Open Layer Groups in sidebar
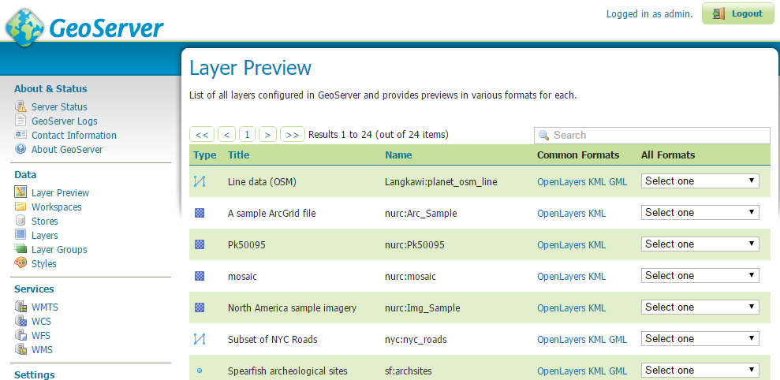The width and height of the screenshot is (780, 380). (59, 250)
